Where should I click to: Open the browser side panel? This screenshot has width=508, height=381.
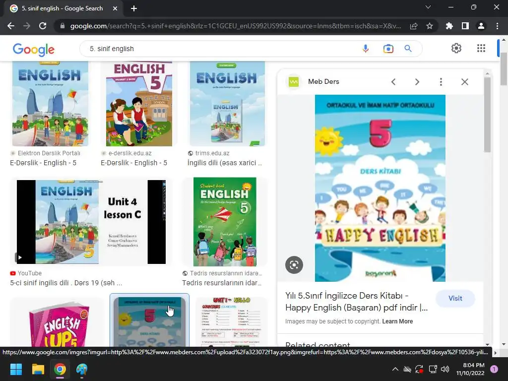[x=465, y=26]
